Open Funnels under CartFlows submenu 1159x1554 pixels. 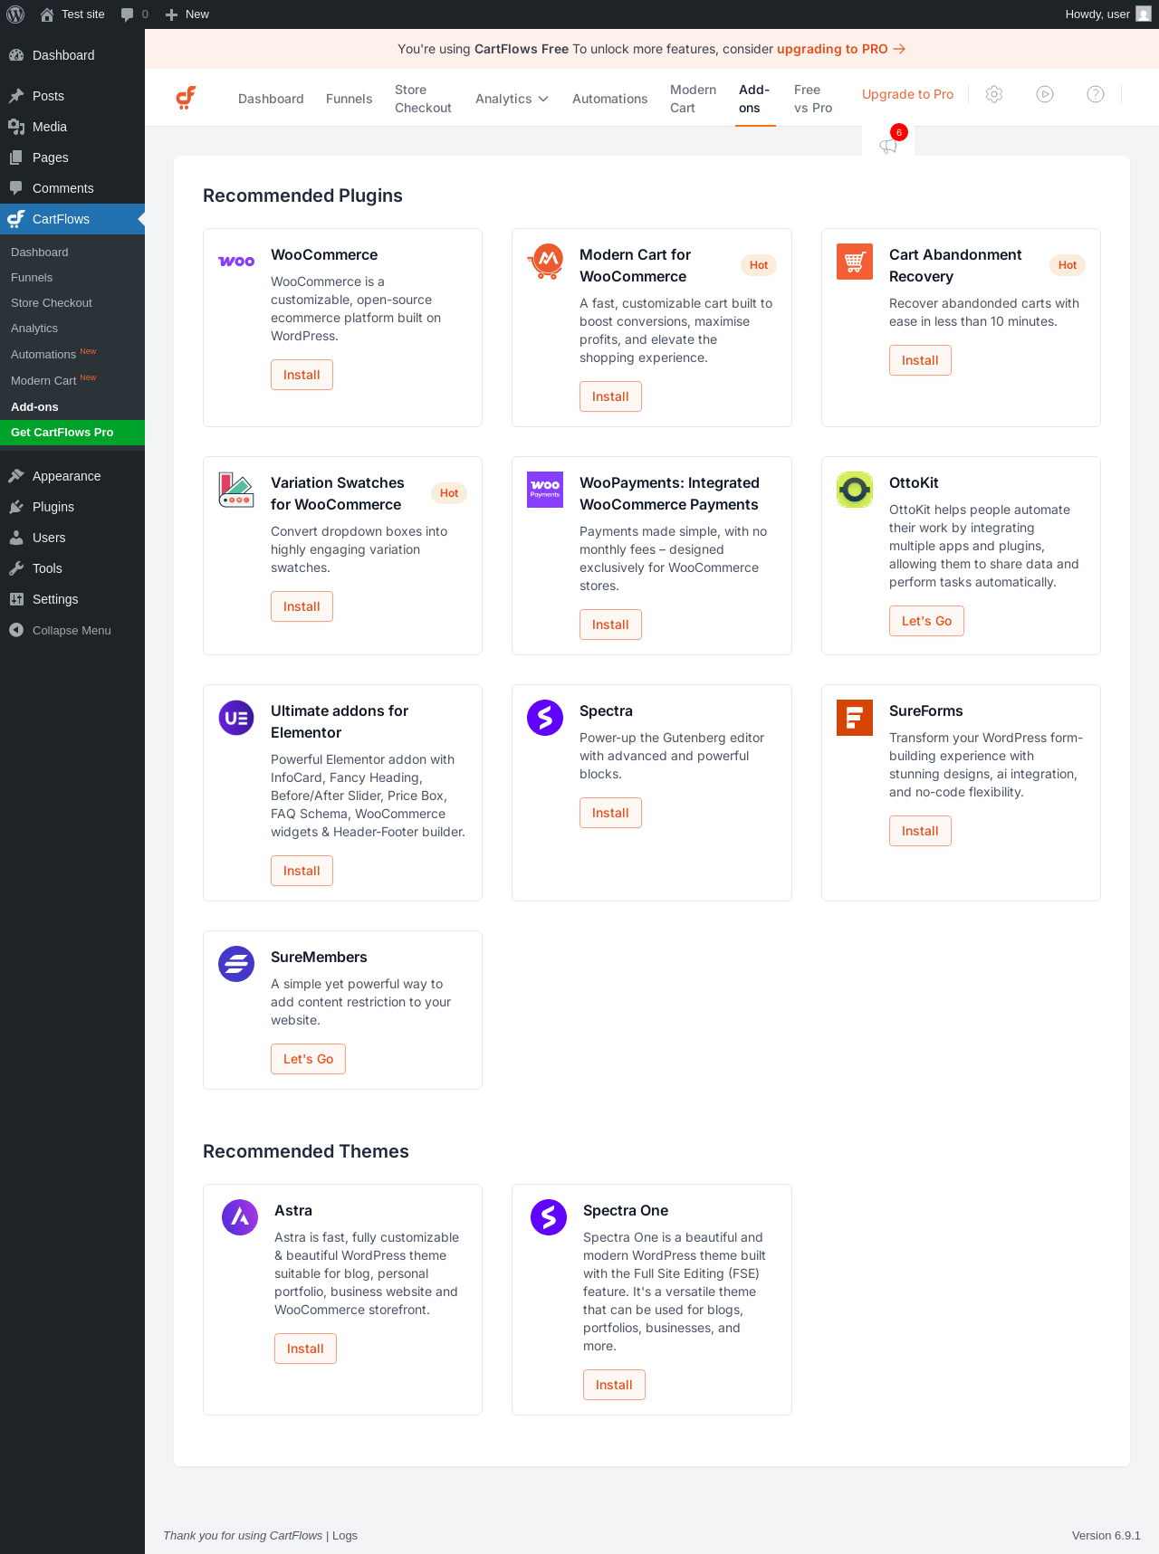(x=72, y=278)
